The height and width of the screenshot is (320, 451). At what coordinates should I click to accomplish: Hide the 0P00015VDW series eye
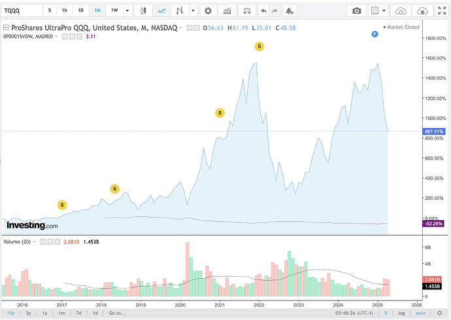tap(65, 37)
